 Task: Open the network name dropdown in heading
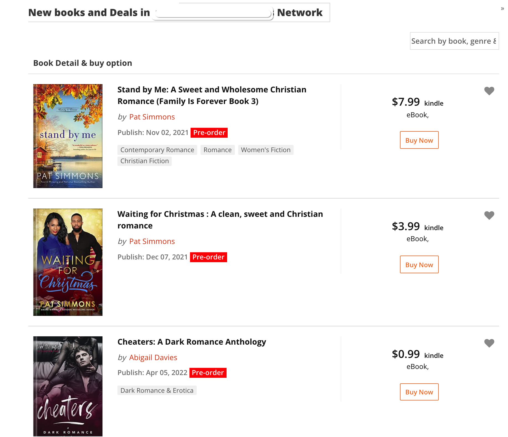213,13
